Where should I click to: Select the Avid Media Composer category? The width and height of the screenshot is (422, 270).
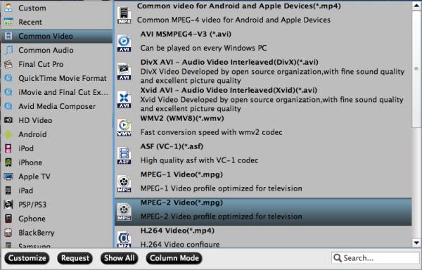click(x=56, y=106)
